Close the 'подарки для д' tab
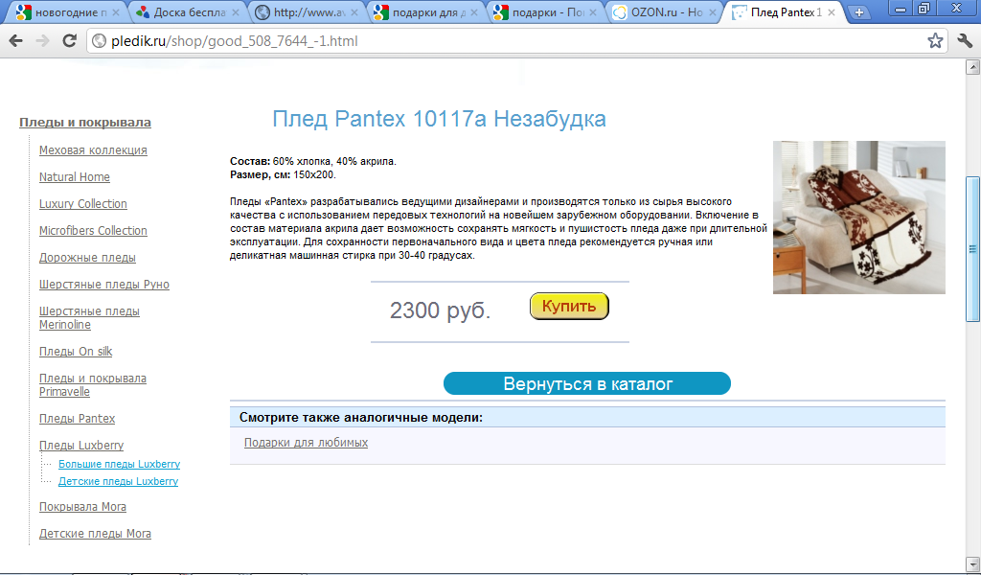Screen dimensions: 981x575 click(473, 11)
